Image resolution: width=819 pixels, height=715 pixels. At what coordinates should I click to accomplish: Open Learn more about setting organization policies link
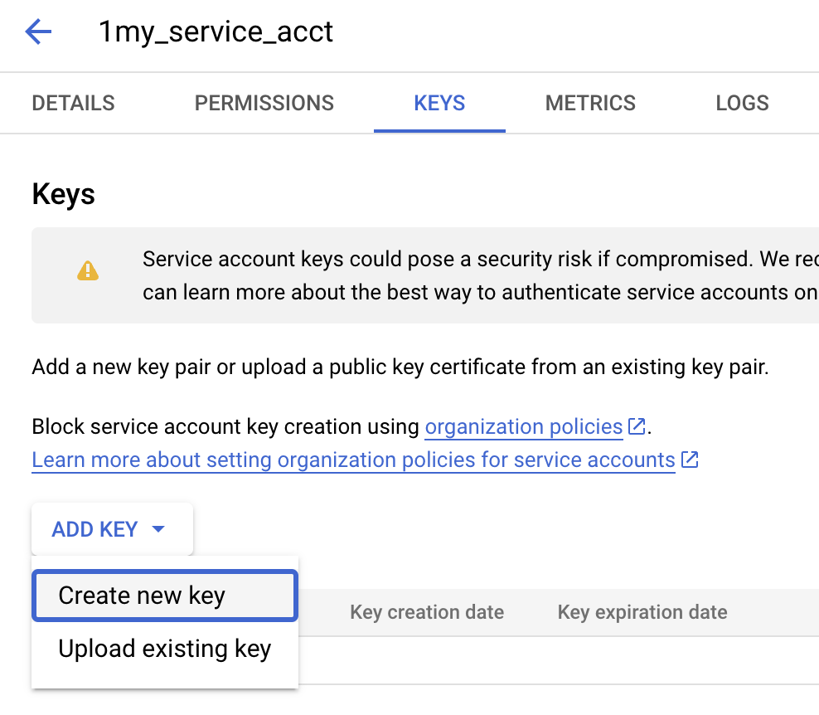pyautogui.click(x=354, y=460)
